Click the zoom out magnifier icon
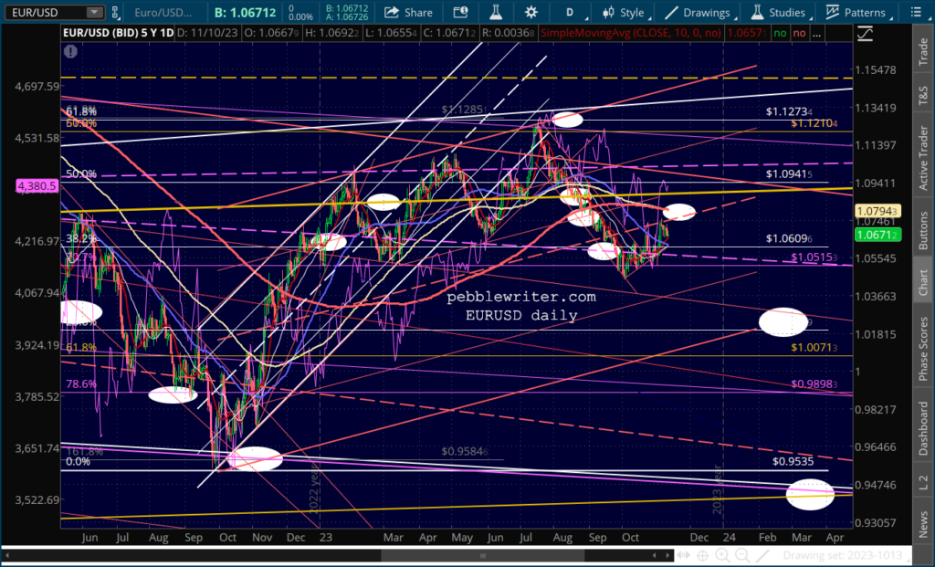Viewport: 935px width, 567px height. click(742, 556)
